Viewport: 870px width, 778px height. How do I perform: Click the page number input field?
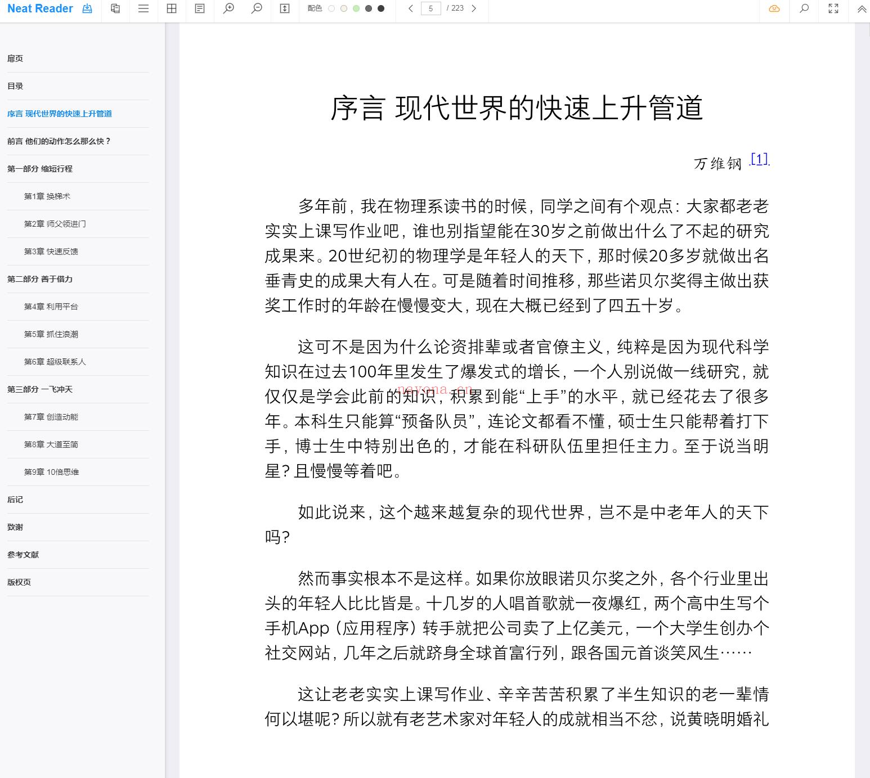pyautogui.click(x=430, y=8)
